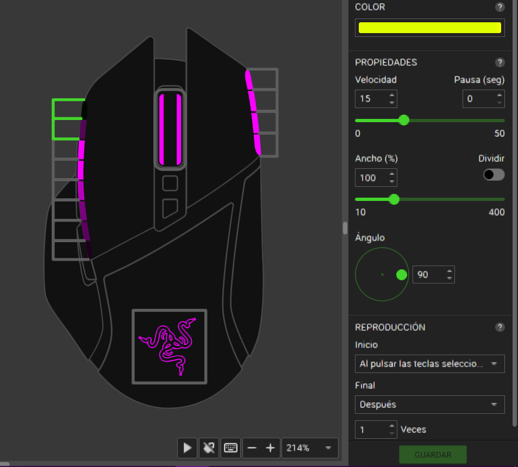Select the topmost green-highlighted left side LED box

67,109
